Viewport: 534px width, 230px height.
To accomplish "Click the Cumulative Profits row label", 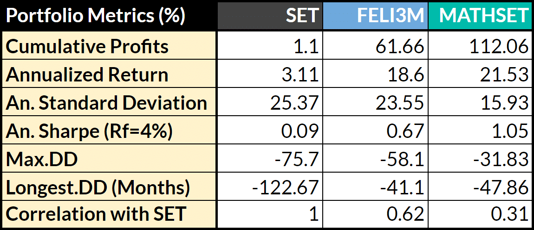I will (87, 46).
